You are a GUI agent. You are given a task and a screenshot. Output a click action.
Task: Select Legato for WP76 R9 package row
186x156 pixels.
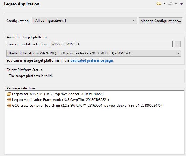point(58,94)
